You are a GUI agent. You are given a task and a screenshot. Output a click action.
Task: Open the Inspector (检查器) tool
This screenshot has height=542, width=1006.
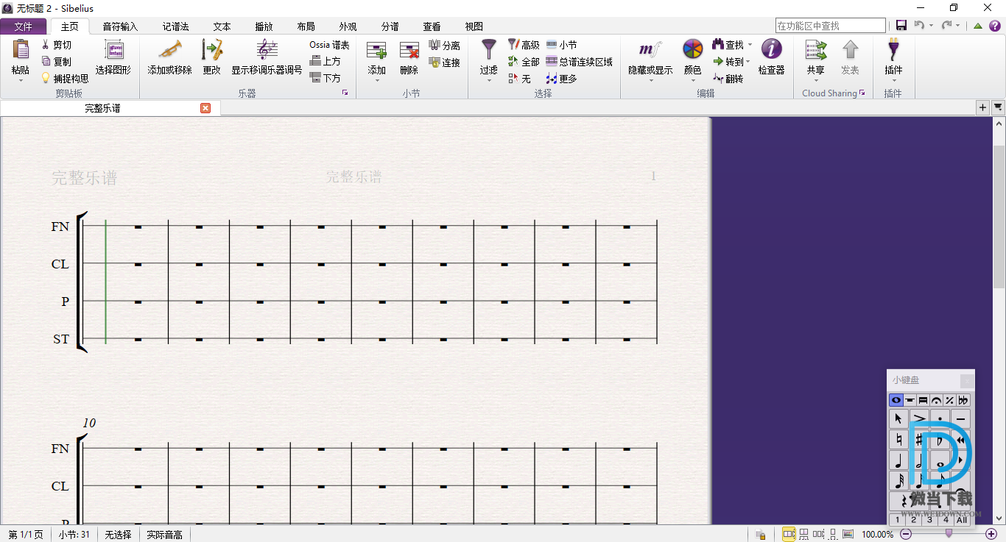(771, 51)
